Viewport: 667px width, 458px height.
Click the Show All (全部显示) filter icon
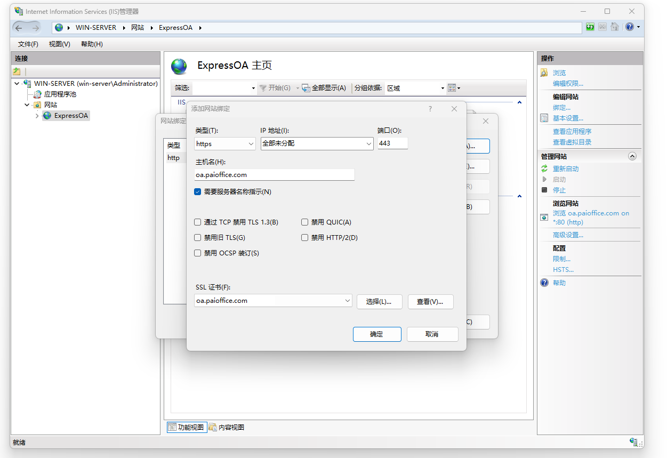pos(306,88)
